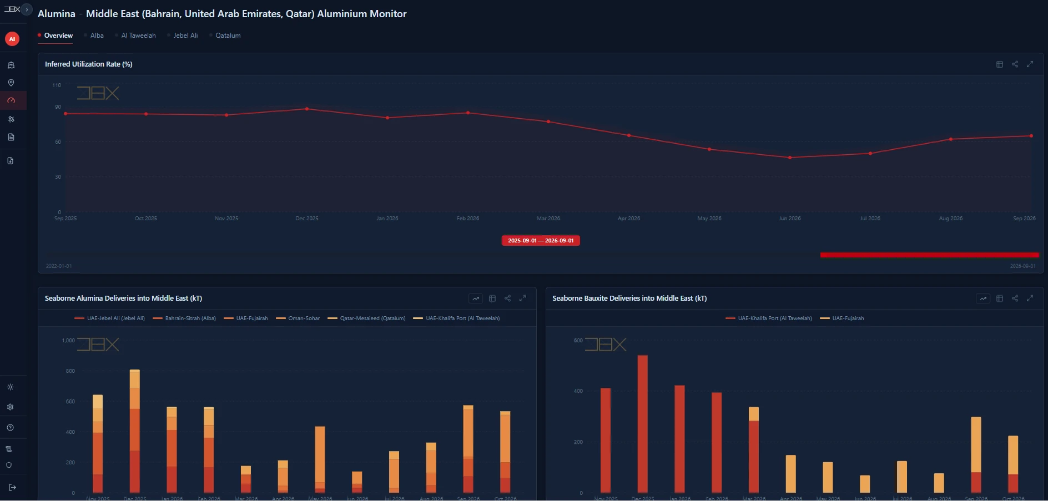Image resolution: width=1048 pixels, height=501 pixels.
Task: Switch to the Qatalum tab
Action: pos(228,36)
